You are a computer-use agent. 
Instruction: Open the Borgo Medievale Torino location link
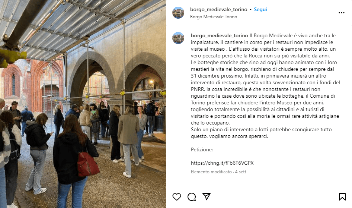214,17
